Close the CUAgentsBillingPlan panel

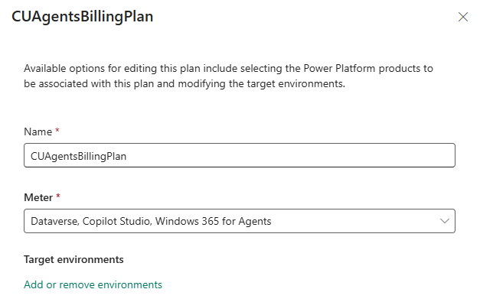[463, 17]
